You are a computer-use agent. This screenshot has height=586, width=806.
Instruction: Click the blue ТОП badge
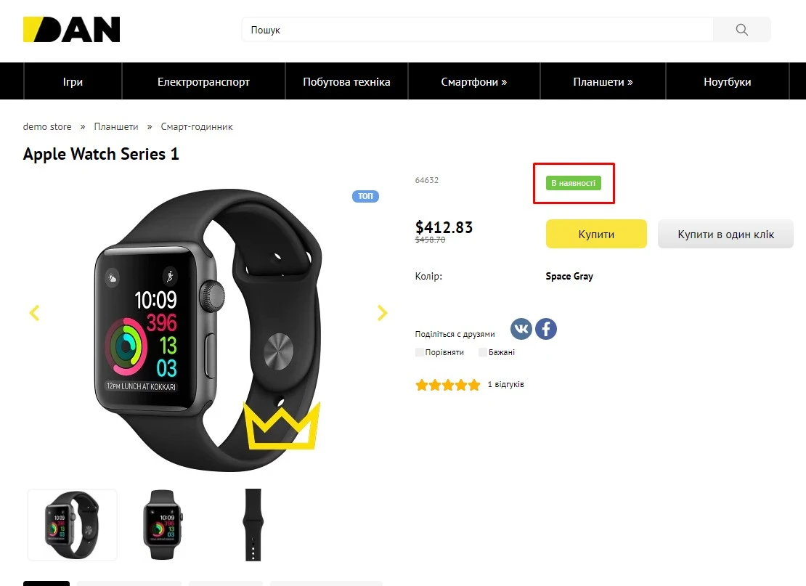[x=365, y=196]
